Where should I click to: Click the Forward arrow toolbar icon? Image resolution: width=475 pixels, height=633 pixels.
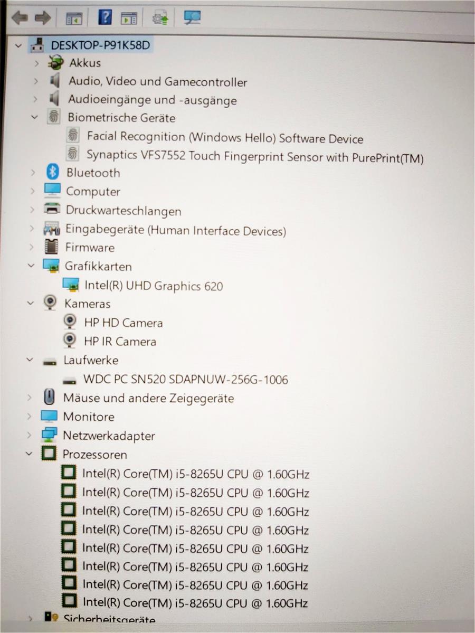pos(43,18)
